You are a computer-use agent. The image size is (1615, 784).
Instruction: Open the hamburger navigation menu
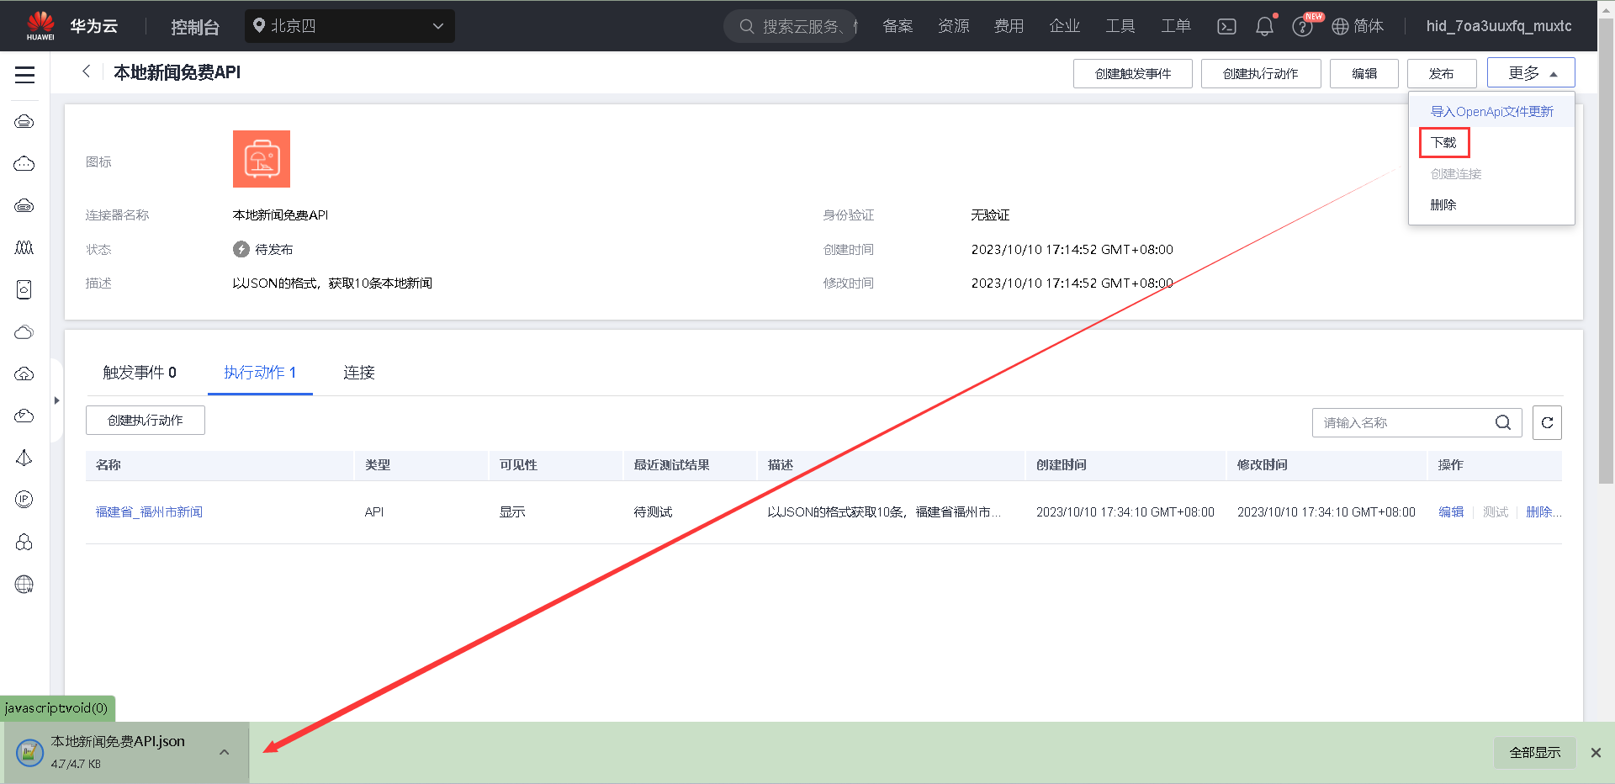(x=24, y=75)
